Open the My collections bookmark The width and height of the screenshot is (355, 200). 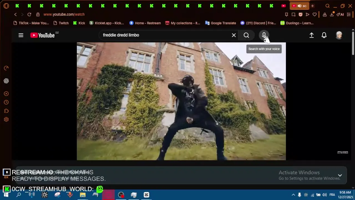182,23
